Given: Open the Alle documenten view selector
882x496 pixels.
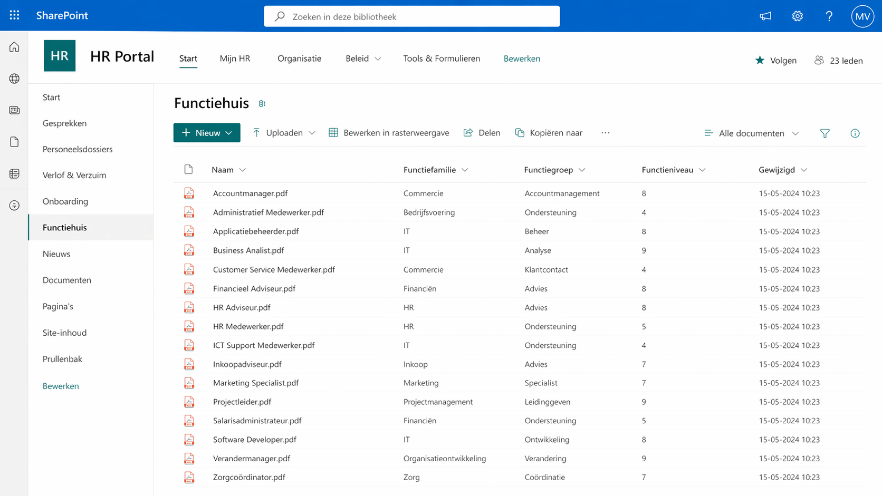Looking at the screenshot, I should 751,133.
